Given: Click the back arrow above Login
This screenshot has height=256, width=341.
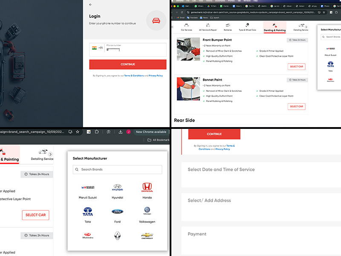Looking at the screenshot, I should point(90,5).
